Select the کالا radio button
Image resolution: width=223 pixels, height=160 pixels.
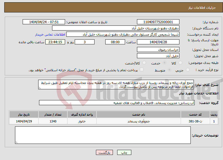pyautogui.click(x=180, y=63)
